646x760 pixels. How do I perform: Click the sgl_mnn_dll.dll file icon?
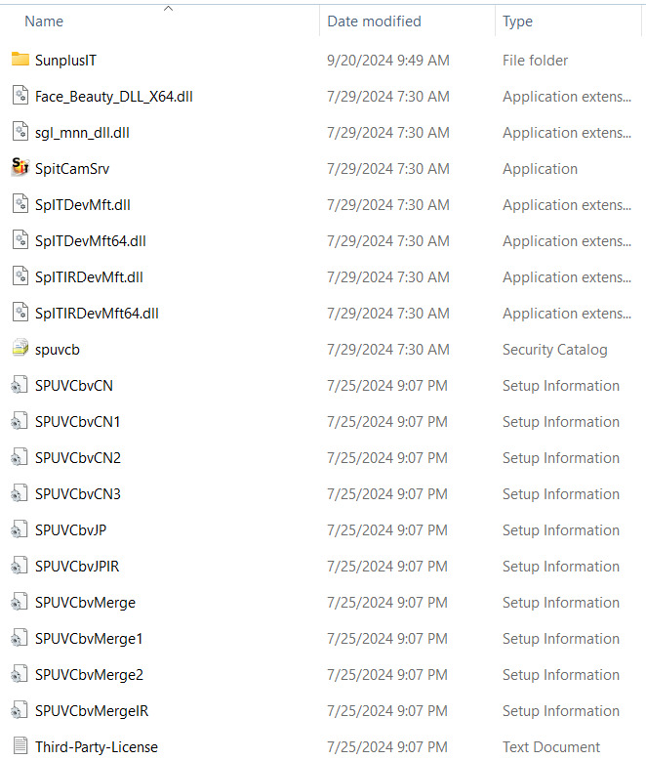coord(20,132)
